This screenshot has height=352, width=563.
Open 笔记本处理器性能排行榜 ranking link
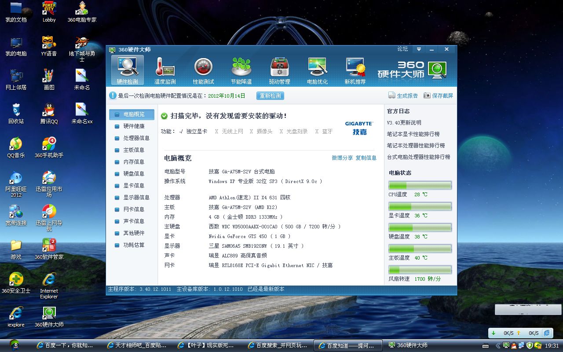pyautogui.click(x=416, y=146)
